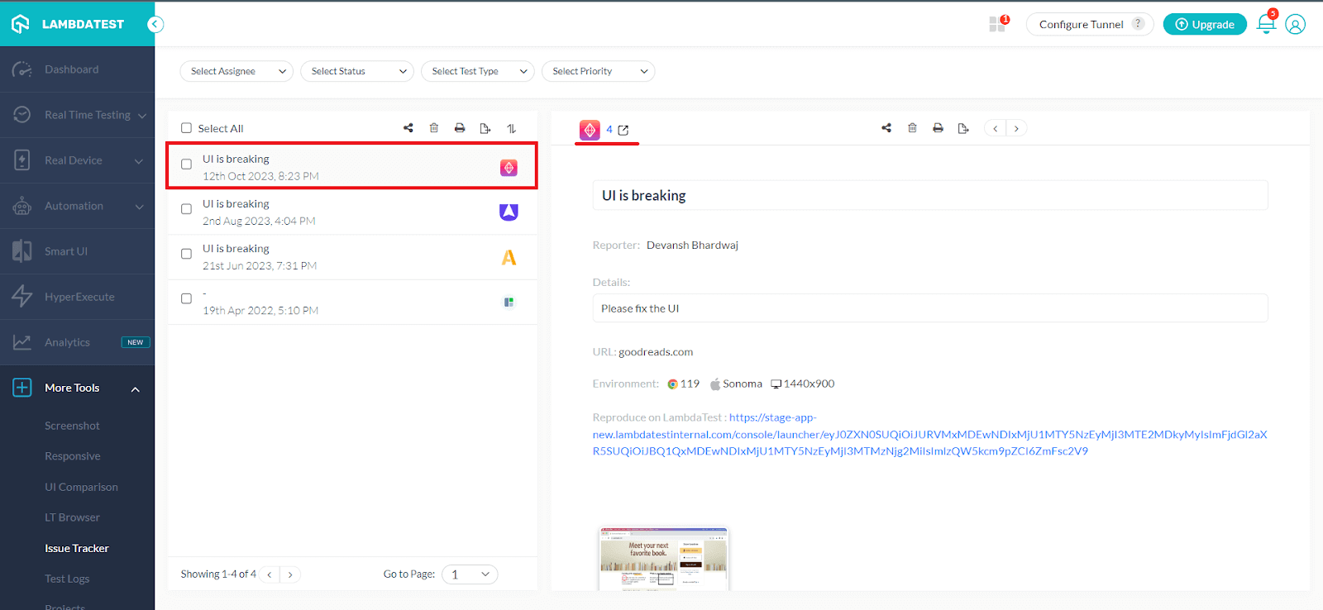Go to previous page of issue list
This screenshot has height=610, width=1323.
tap(270, 574)
